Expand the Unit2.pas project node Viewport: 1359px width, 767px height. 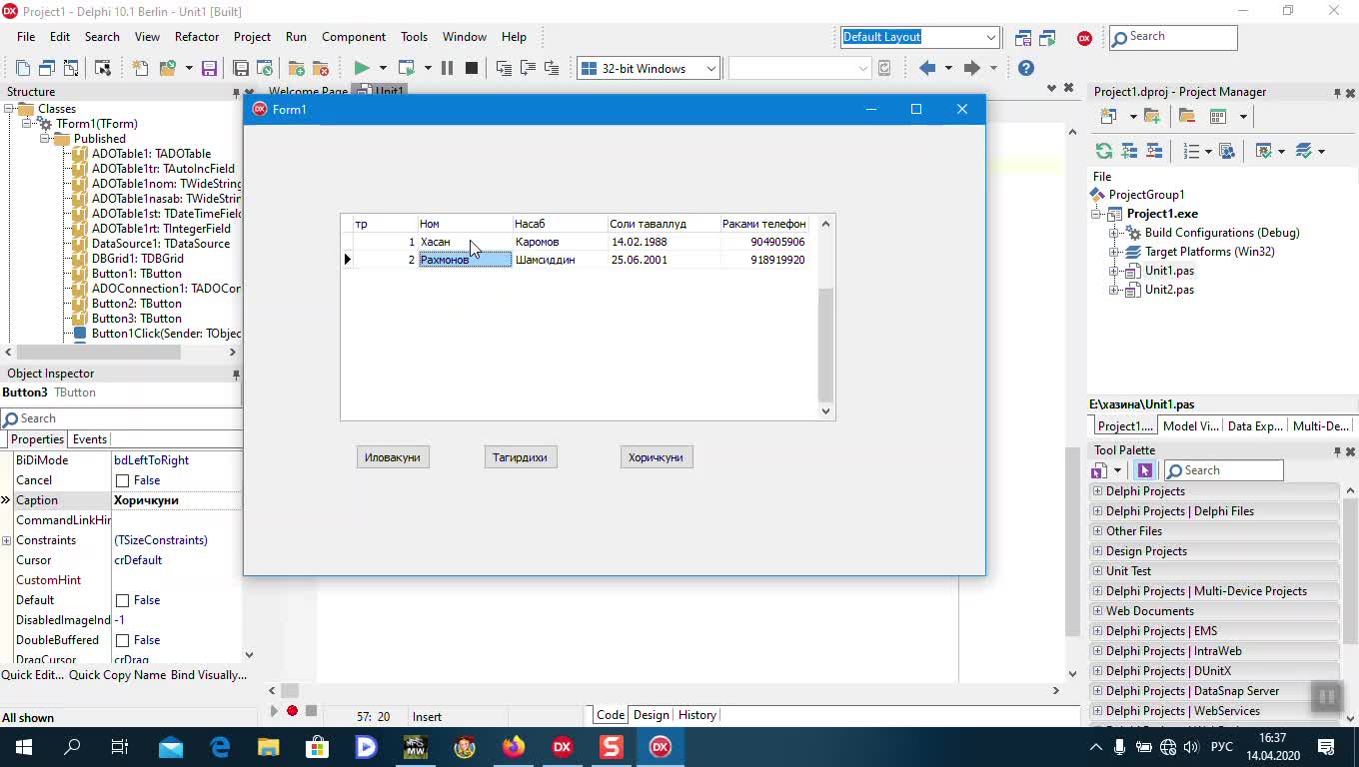tap(1114, 290)
